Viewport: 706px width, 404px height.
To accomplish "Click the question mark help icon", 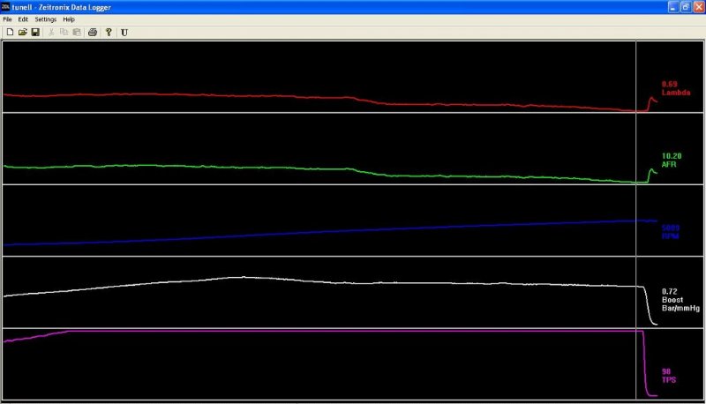I will pos(108,32).
